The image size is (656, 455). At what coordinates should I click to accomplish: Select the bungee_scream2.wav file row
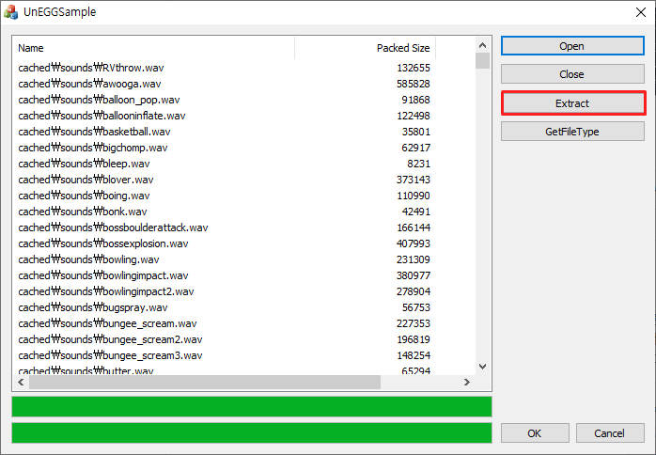(224, 339)
